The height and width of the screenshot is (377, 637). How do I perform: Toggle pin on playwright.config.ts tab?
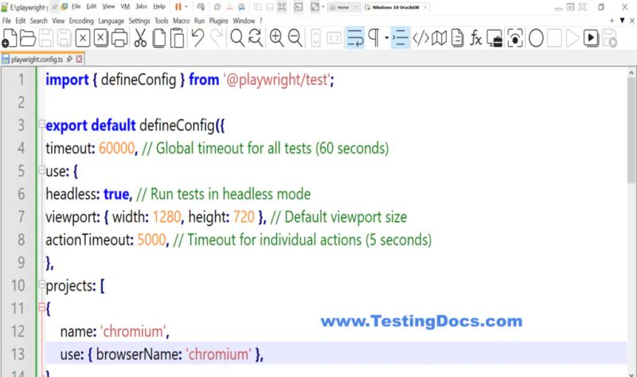(69, 59)
